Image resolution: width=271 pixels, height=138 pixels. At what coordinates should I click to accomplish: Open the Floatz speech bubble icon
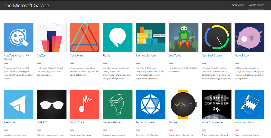click(117, 38)
